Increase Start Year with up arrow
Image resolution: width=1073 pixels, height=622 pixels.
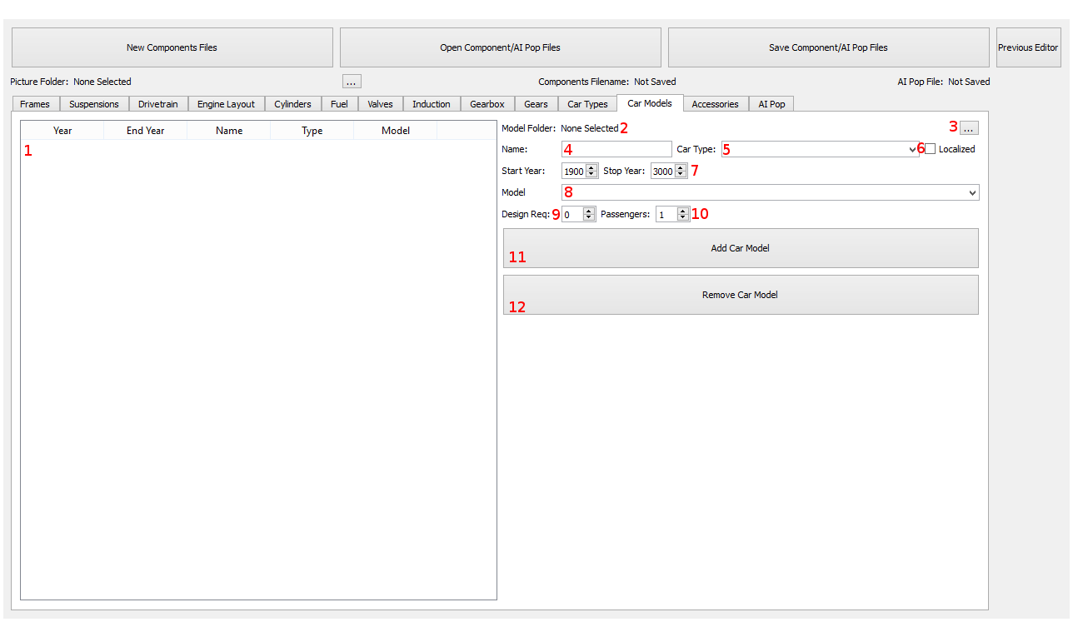point(591,167)
